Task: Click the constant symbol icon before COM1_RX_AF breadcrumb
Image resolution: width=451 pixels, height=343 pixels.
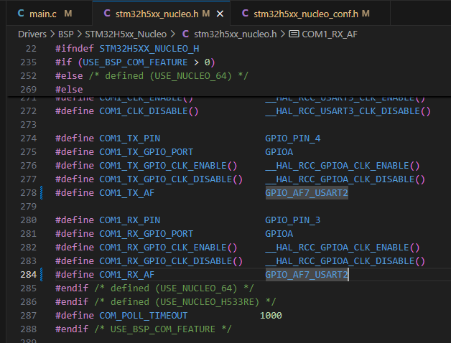Action: click(294, 34)
